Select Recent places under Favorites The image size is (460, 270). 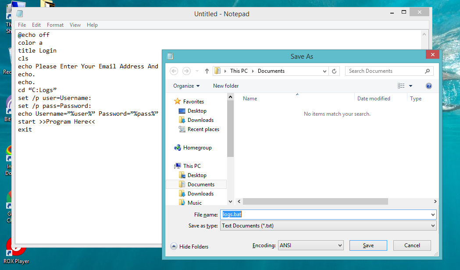[x=202, y=129]
